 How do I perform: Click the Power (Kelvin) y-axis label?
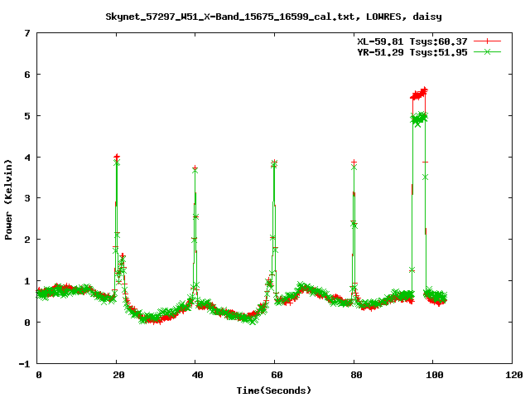[8, 200]
